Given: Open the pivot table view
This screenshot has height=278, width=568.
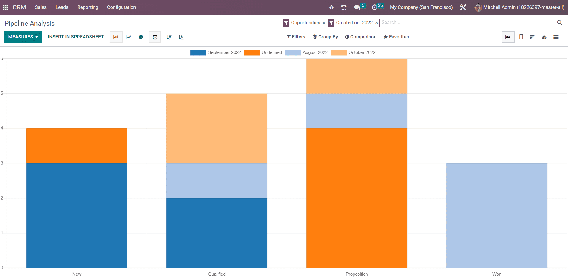Looking at the screenshot, I should [520, 37].
